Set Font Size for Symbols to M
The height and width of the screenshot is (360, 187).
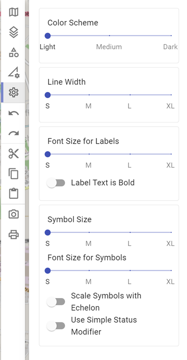89,270
